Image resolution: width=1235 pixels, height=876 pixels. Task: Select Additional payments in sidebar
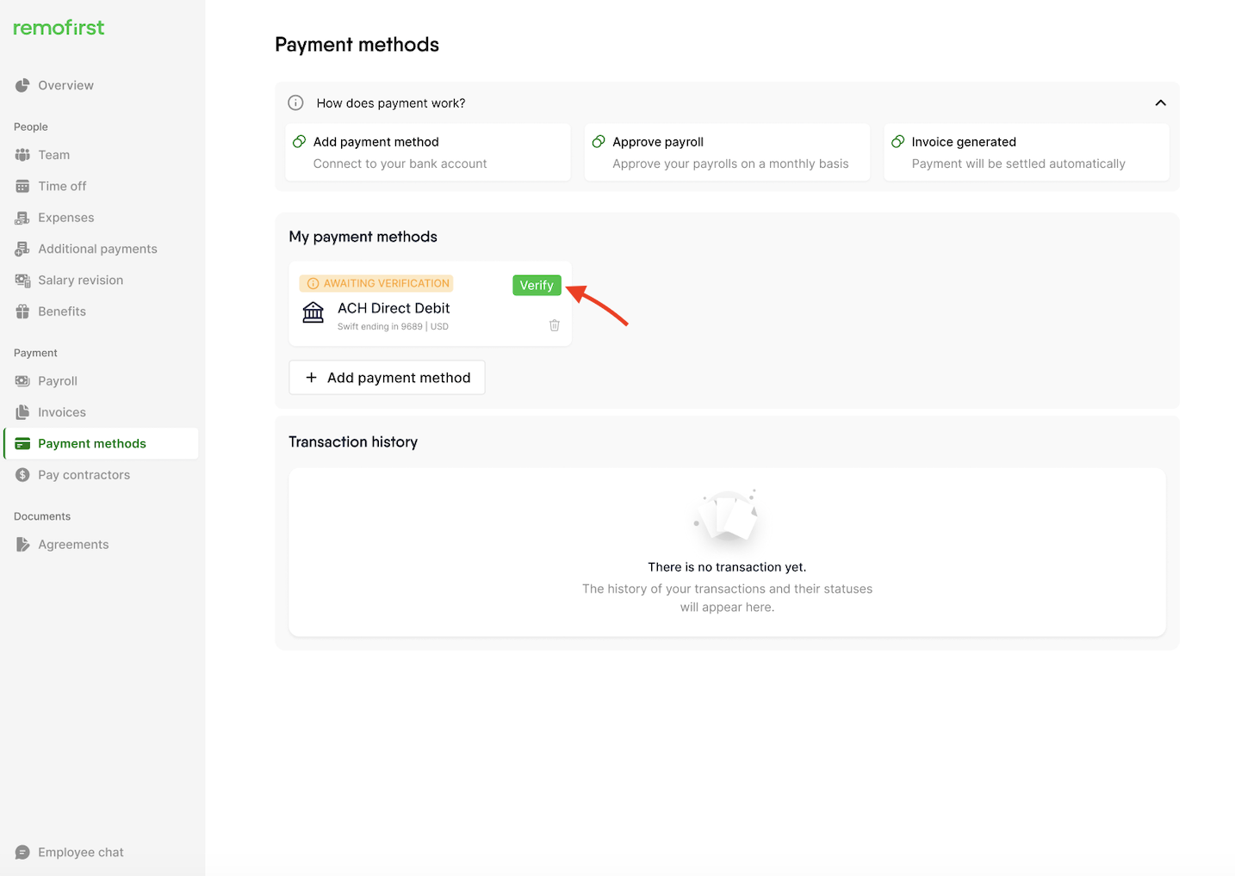[x=97, y=249]
